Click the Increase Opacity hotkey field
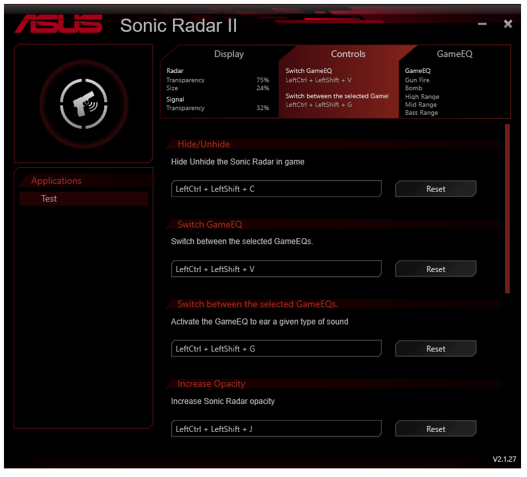Image resolution: width=527 pixels, height=477 pixels. click(x=276, y=429)
